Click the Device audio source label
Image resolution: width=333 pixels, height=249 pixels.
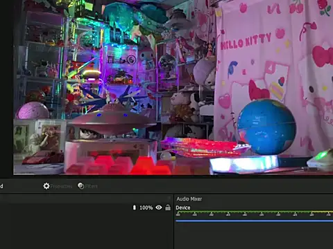pyautogui.click(x=183, y=207)
